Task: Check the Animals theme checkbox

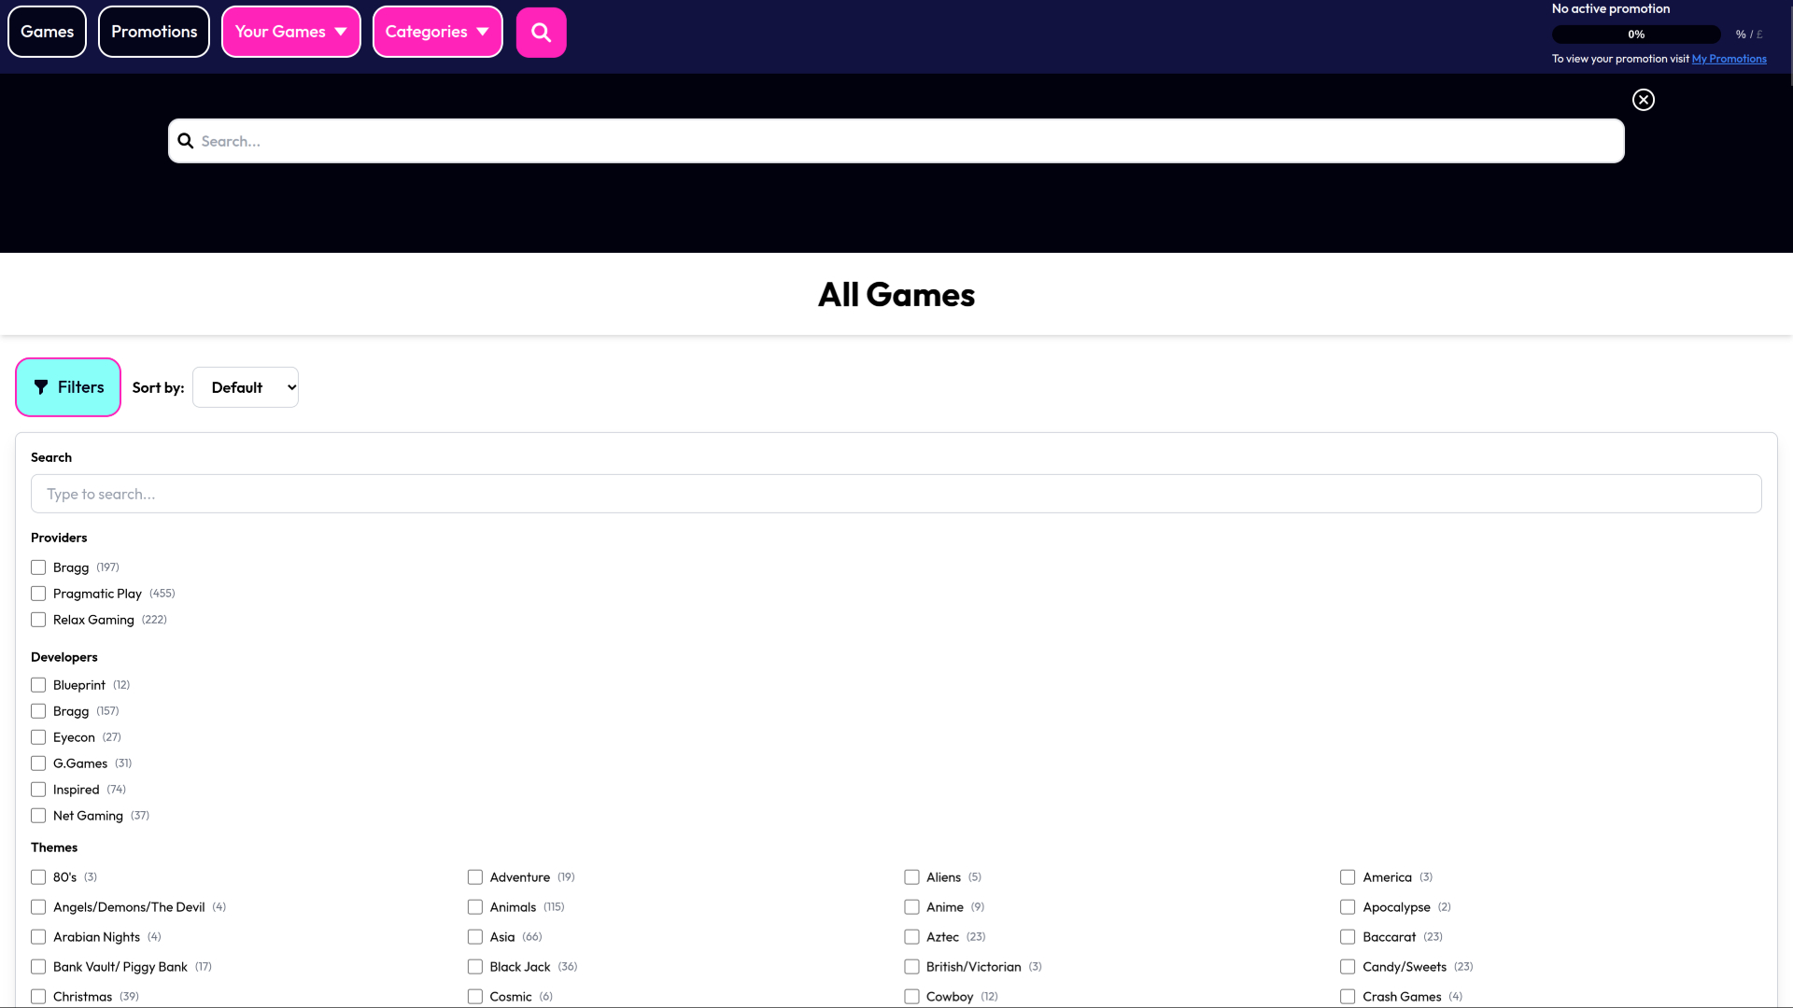Action: [x=475, y=906]
